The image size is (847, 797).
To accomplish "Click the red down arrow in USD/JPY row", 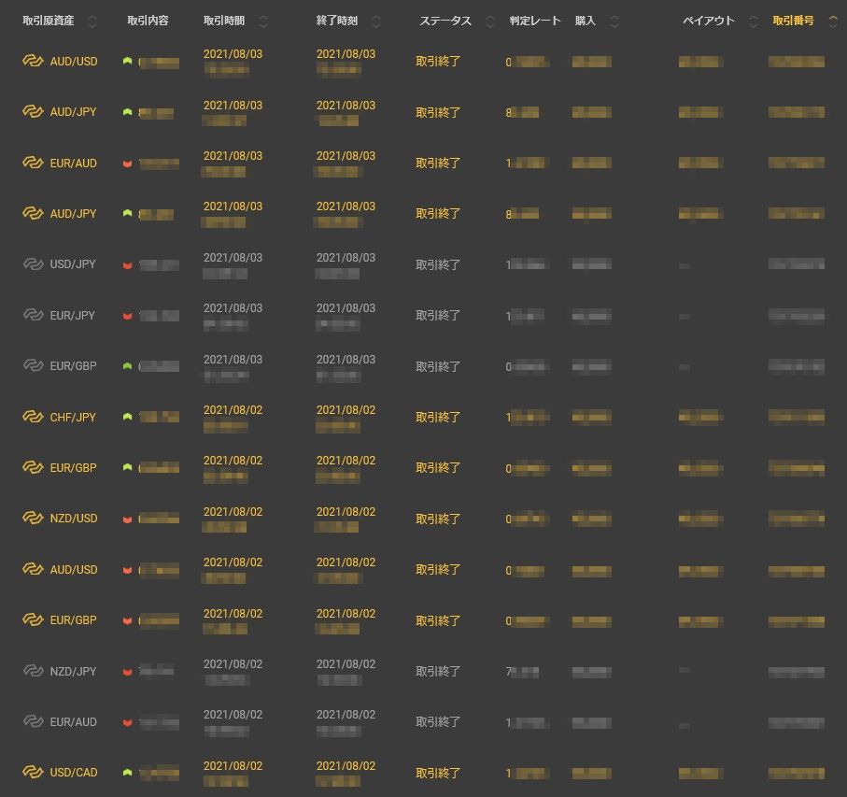I will [127, 265].
